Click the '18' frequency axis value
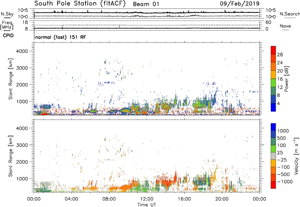Image resolution: width=300 pixels, height=207 pixels. pyautogui.click(x=25, y=22)
